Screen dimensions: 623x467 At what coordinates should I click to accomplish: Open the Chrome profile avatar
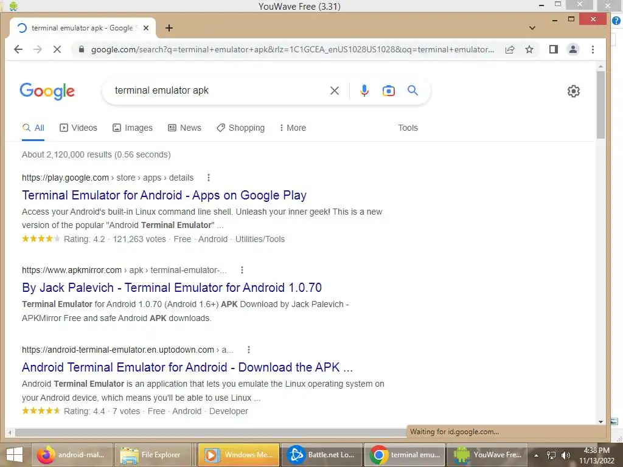click(573, 49)
